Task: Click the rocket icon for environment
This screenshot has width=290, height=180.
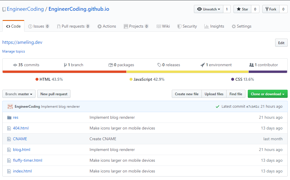Action: 203,65
